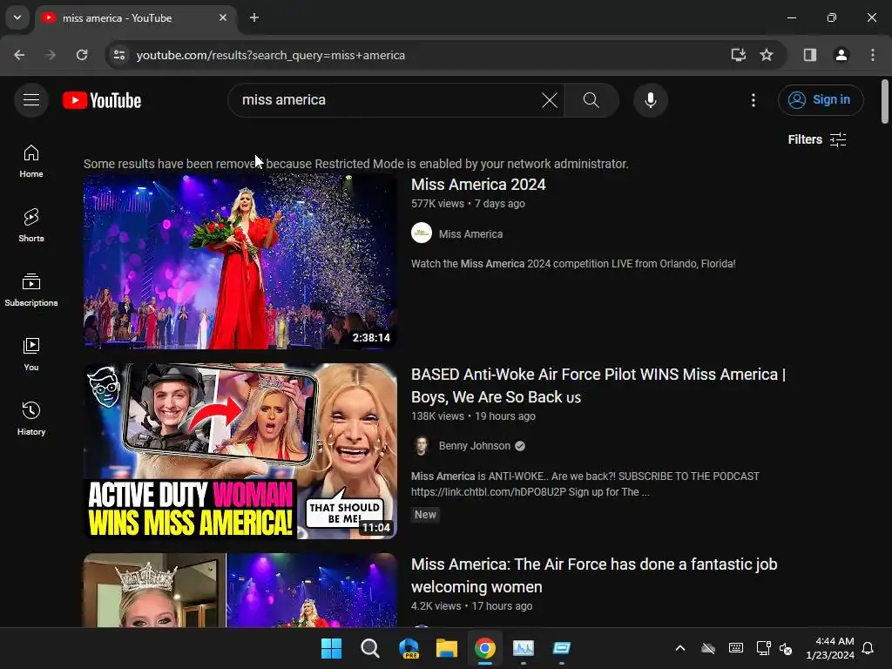Launch File Explorer from the taskbar
Viewport: 892px width, 669px height.
[447, 648]
